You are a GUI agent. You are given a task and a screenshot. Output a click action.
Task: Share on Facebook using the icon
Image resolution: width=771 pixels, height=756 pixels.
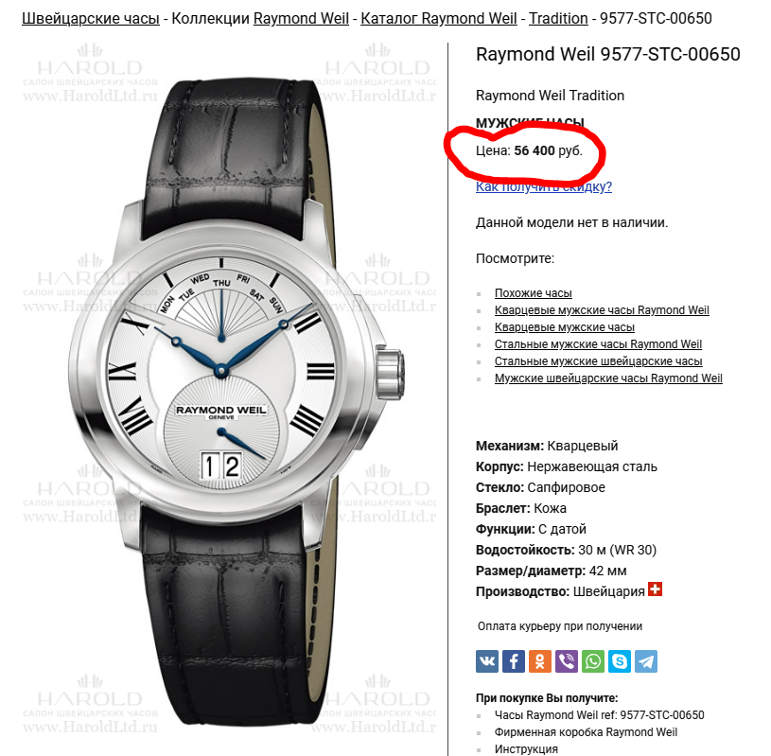[x=514, y=661]
